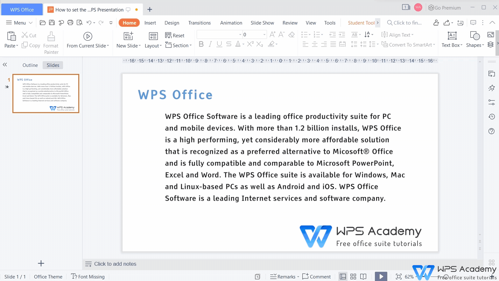Open the Layout dropdown
This screenshot has width=499, height=281.
point(161,46)
